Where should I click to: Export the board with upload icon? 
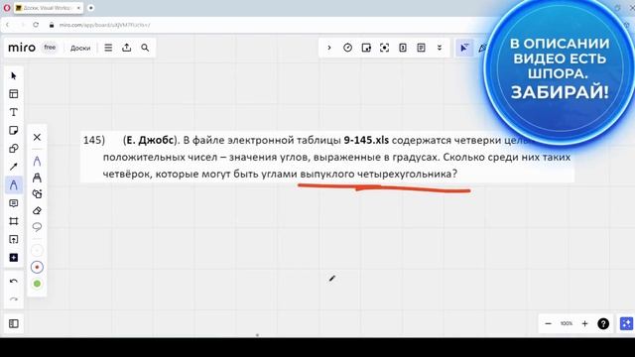click(x=126, y=48)
